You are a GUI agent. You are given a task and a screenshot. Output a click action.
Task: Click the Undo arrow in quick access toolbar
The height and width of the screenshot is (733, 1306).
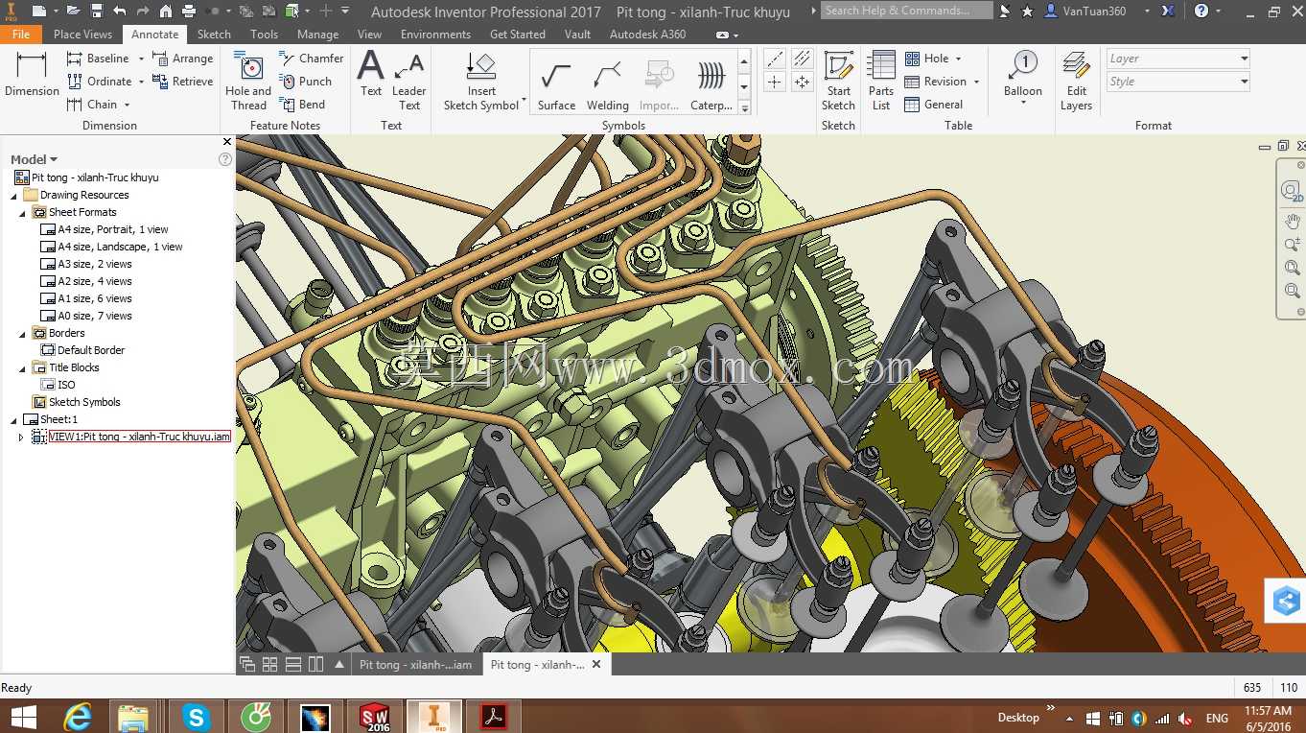pyautogui.click(x=120, y=12)
